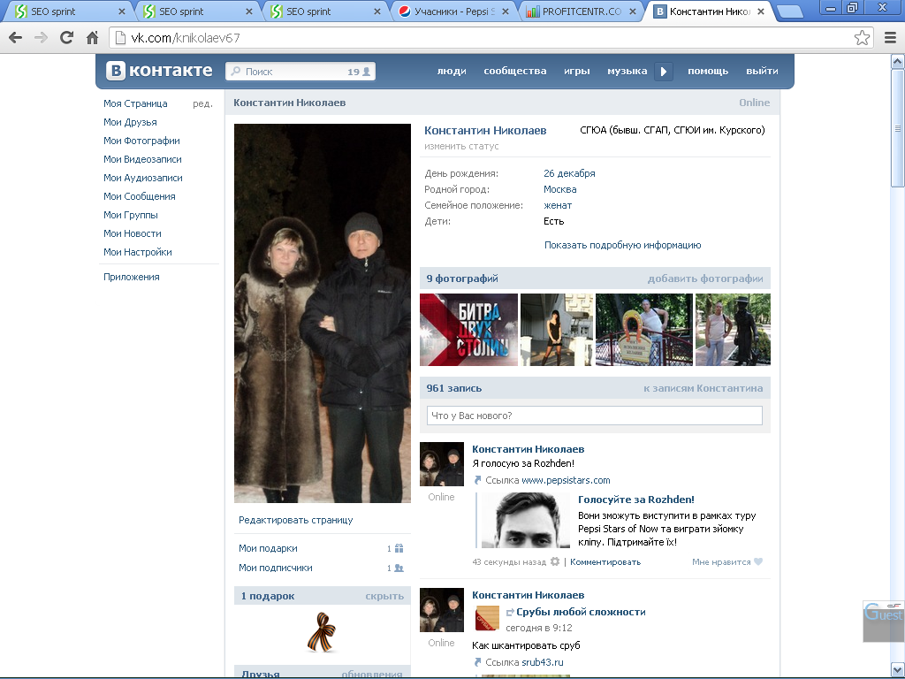The width and height of the screenshot is (905, 679).
Task: Click the music play button in header
Action: pos(663,72)
